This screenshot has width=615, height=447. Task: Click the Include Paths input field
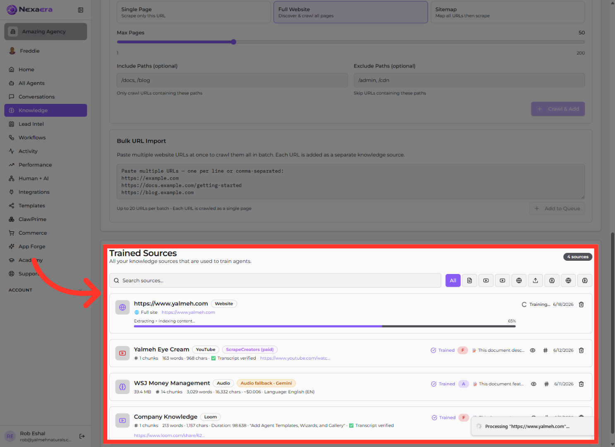tap(232, 80)
